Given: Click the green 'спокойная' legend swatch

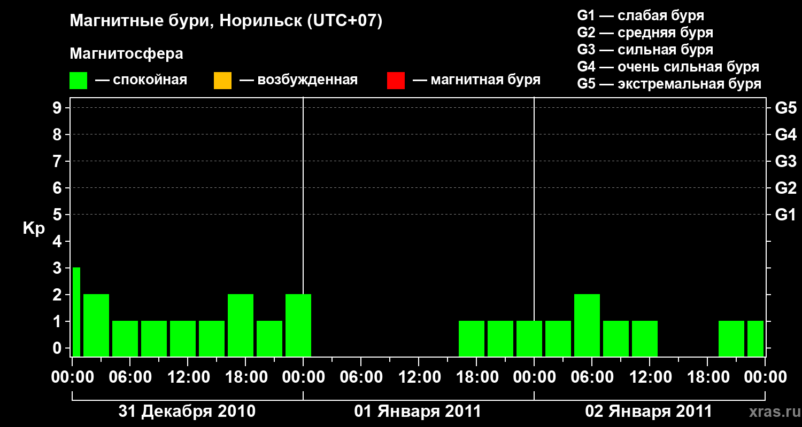Looking at the screenshot, I should tap(79, 81).
